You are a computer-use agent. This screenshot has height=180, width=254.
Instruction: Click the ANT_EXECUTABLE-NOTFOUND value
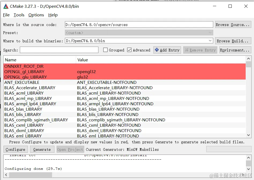[107, 82]
